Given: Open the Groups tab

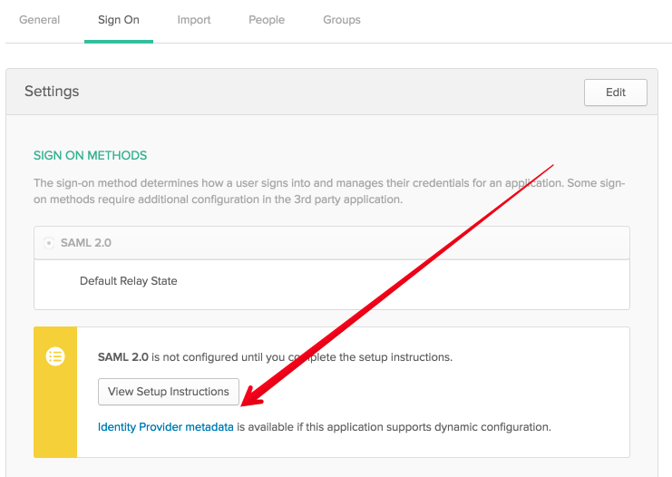Looking at the screenshot, I should click(x=341, y=20).
